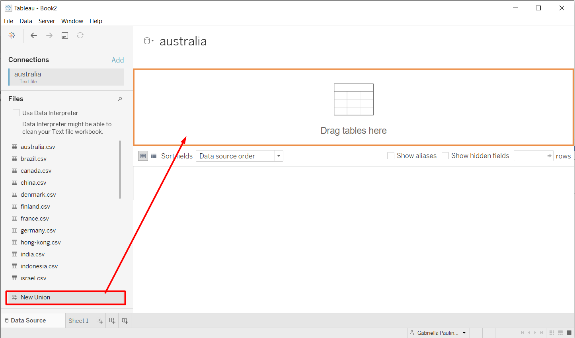
Task: Click Add to create new connection
Action: [x=117, y=60]
